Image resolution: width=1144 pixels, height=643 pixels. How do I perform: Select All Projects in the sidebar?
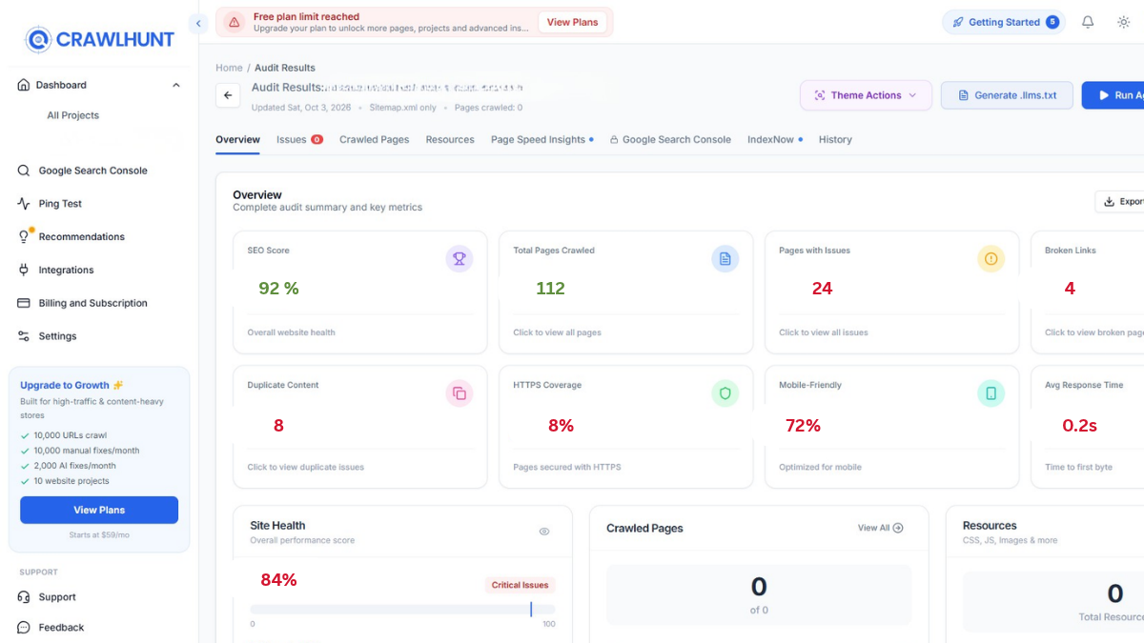tap(73, 115)
